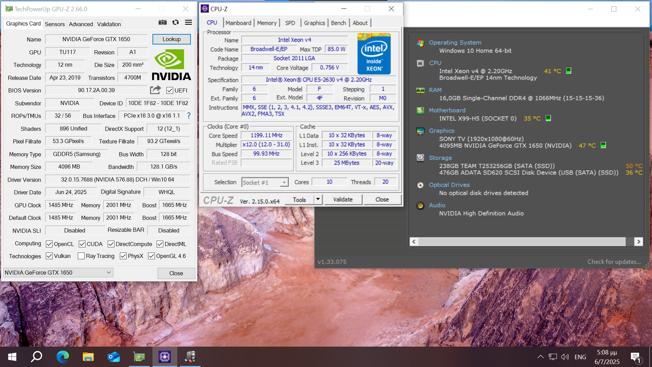Click the CPU temperature status indicator
652x367 pixels.
pos(569,71)
